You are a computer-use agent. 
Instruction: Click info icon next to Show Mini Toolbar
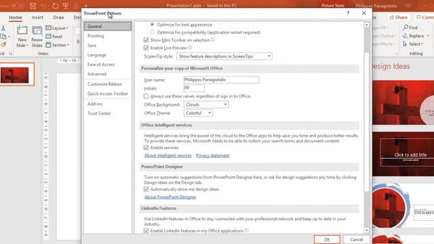pyautogui.click(x=212, y=40)
